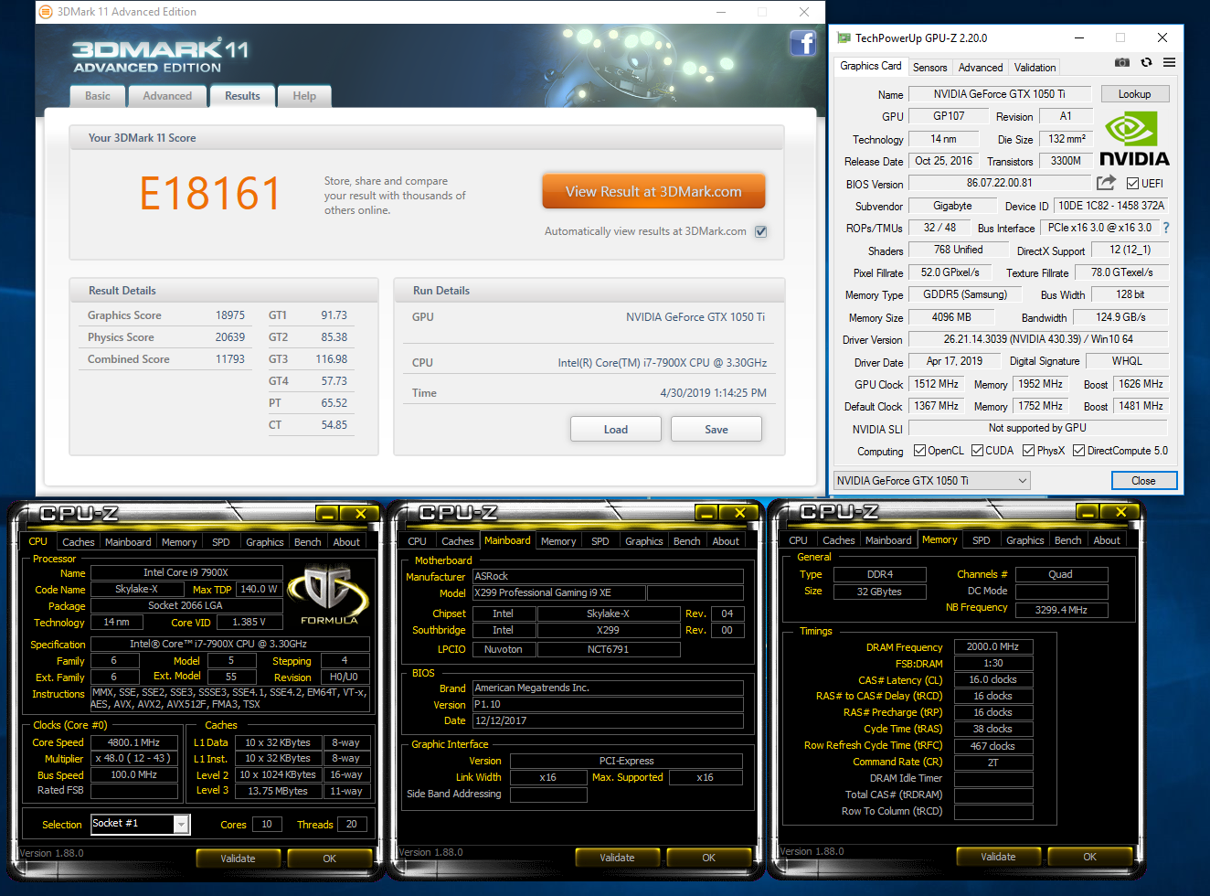The height and width of the screenshot is (896, 1210).
Task: Open the GPU-Z hamburger menu
Action: (1169, 63)
